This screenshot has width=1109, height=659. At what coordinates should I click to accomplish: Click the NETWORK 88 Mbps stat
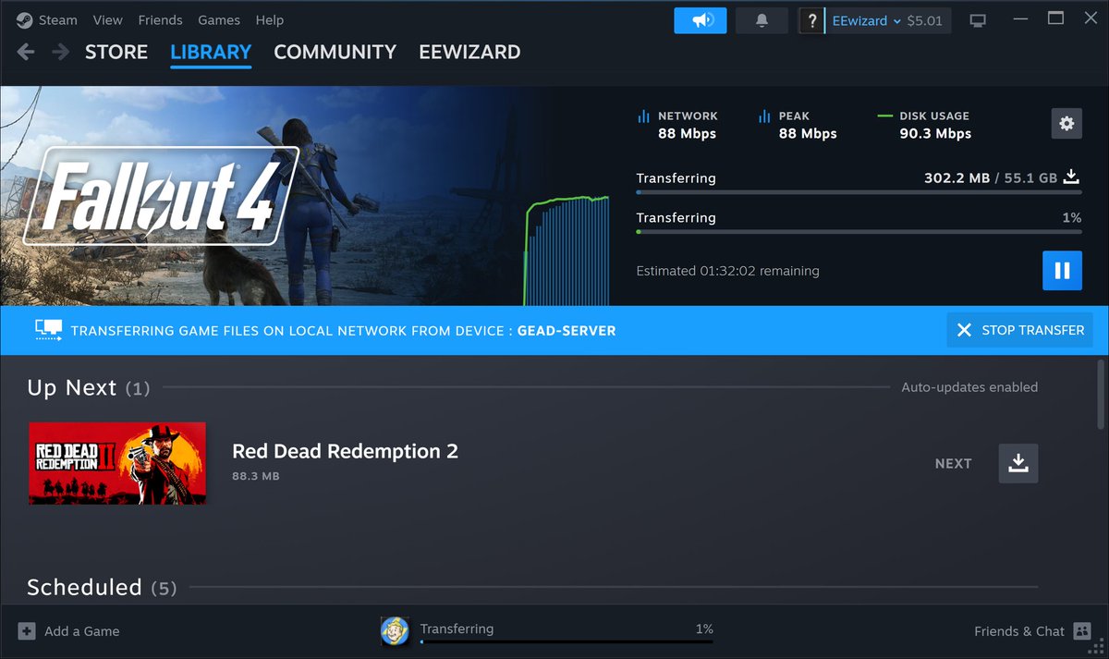677,125
